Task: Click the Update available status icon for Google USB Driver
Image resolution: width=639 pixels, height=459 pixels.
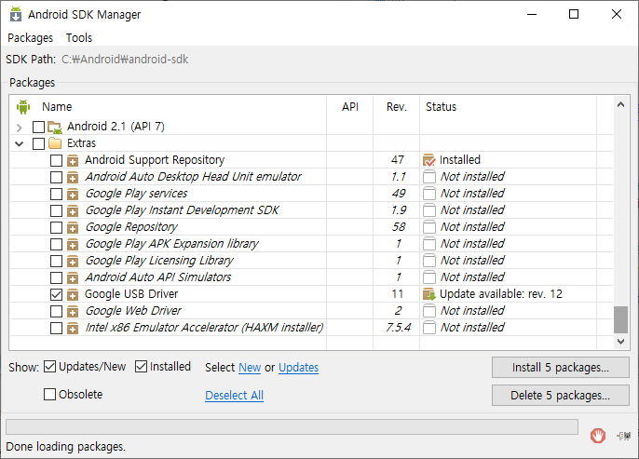Action: [x=429, y=294]
